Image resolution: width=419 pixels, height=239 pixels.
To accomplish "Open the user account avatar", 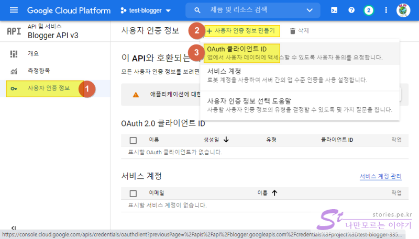I will pyautogui.click(x=403, y=10).
